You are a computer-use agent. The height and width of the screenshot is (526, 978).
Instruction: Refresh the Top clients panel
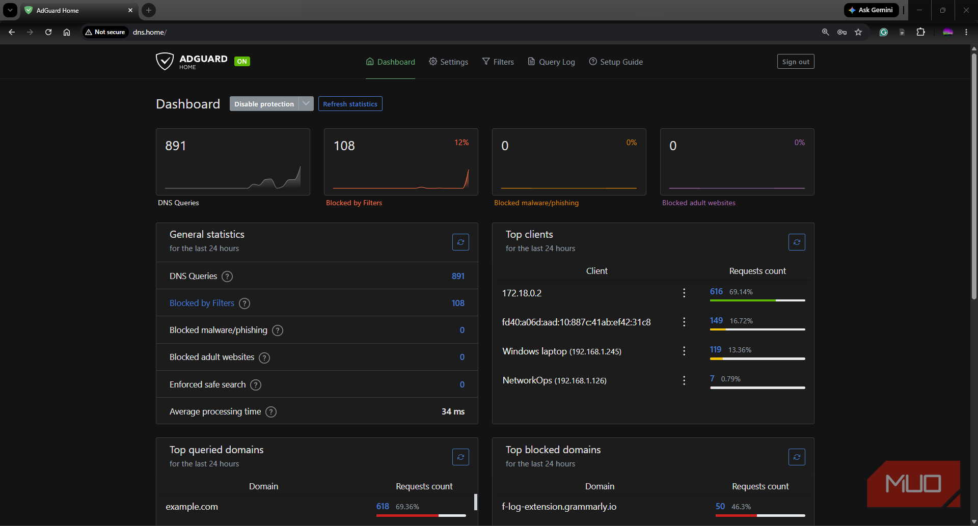pyautogui.click(x=797, y=242)
